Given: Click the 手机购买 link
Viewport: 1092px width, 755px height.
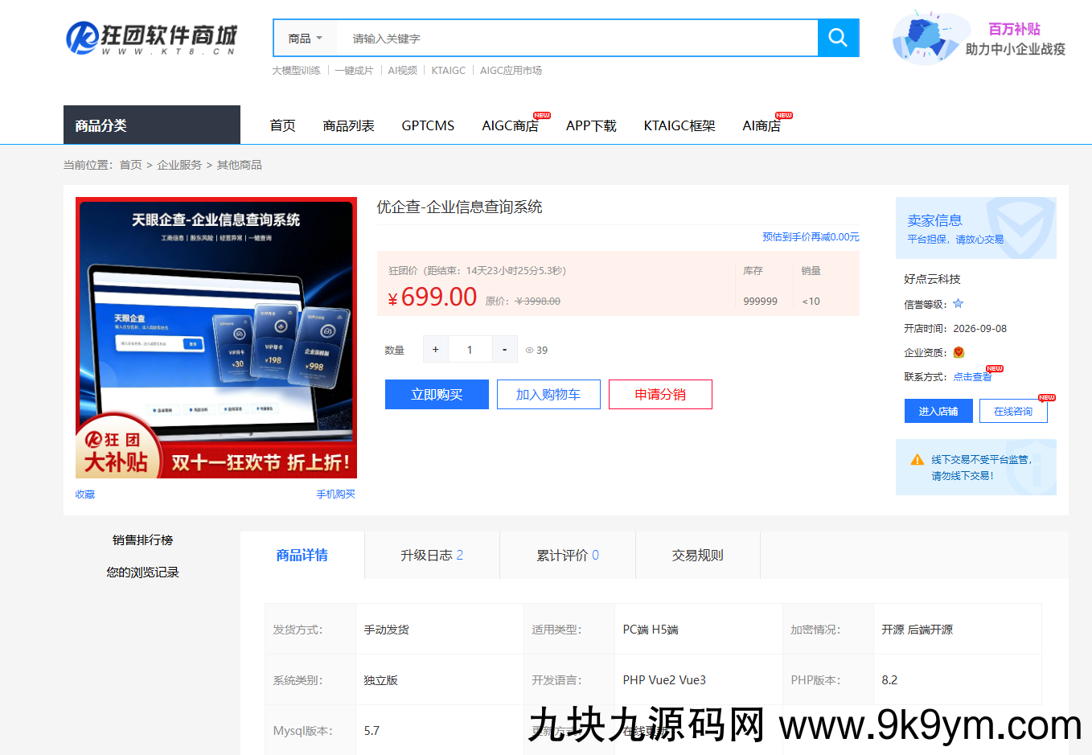Looking at the screenshot, I should [336, 494].
